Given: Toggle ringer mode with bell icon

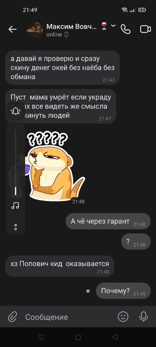Looking at the screenshot, I should point(15,111).
